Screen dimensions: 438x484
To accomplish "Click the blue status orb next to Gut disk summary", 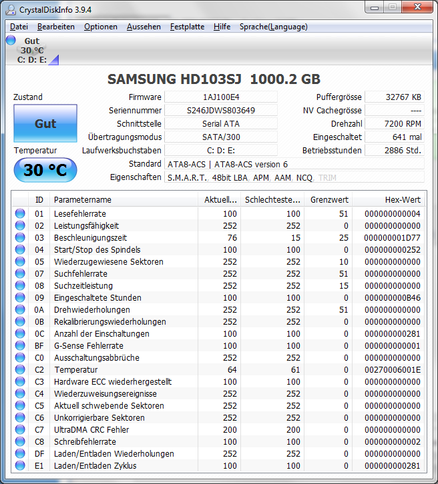I will coord(11,40).
